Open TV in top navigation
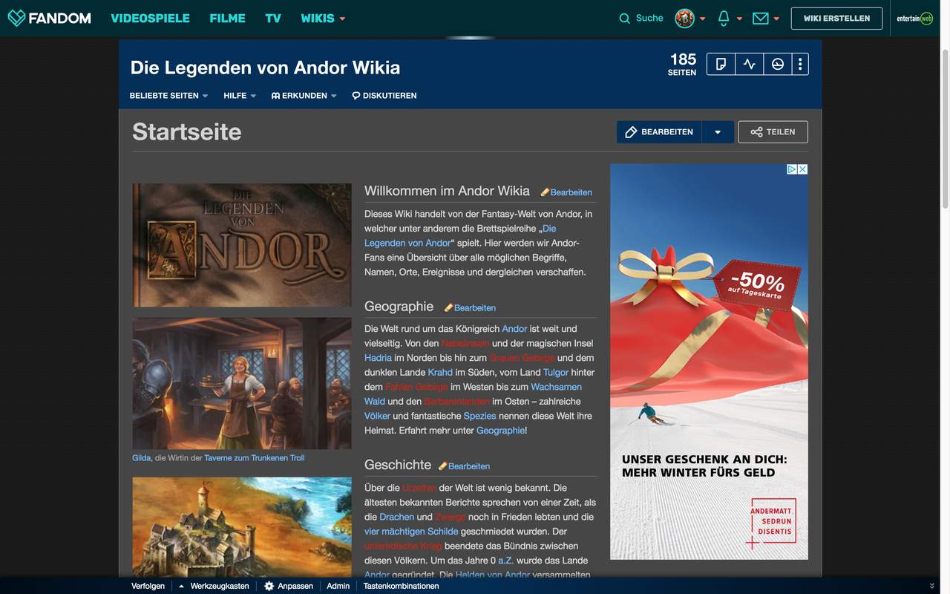 pyautogui.click(x=273, y=19)
